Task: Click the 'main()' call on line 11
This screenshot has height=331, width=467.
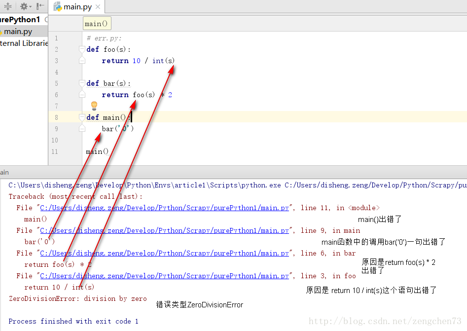Action: [x=97, y=151]
